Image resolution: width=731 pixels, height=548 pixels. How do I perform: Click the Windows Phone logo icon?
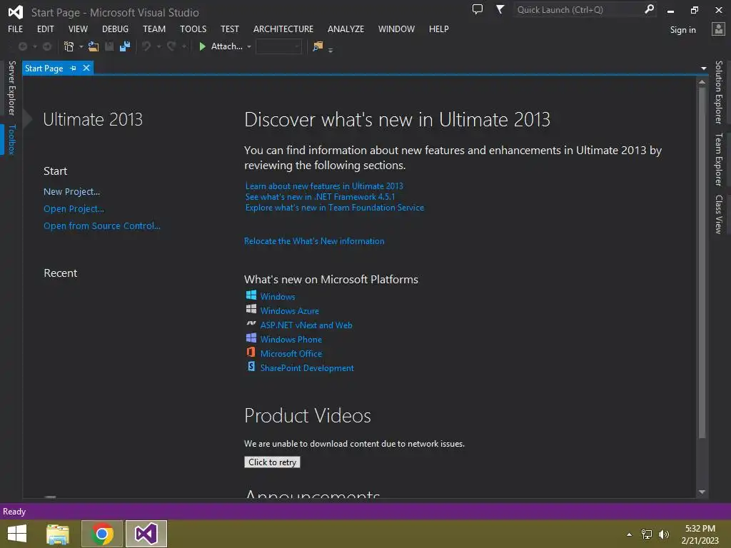pyautogui.click(x=251, y=338)
